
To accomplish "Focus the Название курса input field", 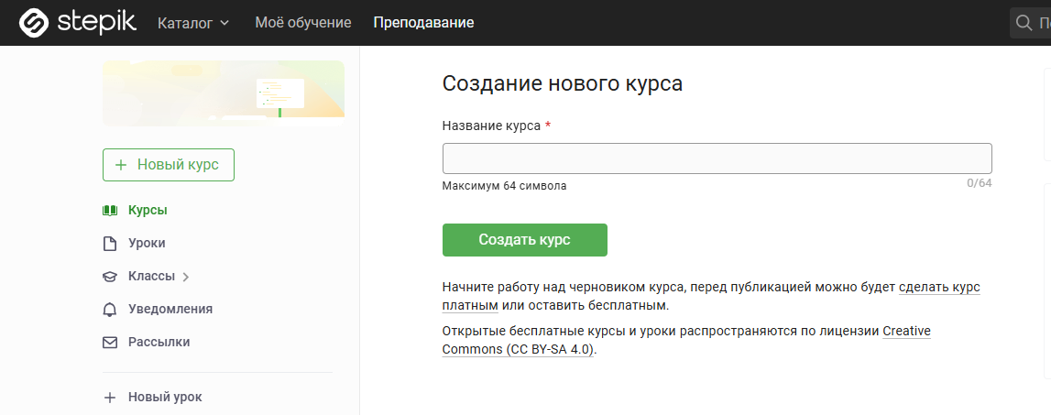I will coord(717,158).
